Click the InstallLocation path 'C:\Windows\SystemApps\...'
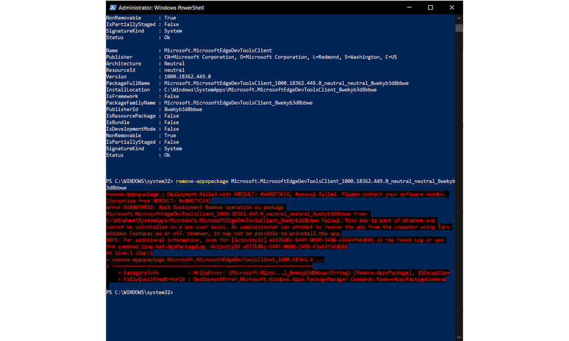The height and width of the screenshot is (341, 569). pos(270,89)
